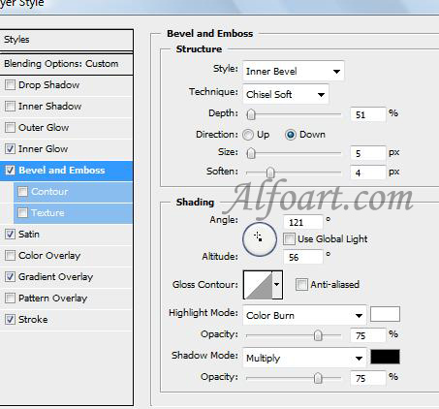Open the Highlight Mode dropdown
Viewport: 439px width, 409px height.
click(304, 315)
